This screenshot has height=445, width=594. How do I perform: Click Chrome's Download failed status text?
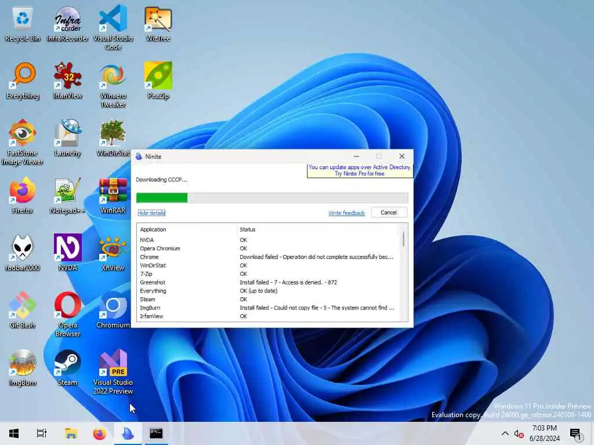317,257
